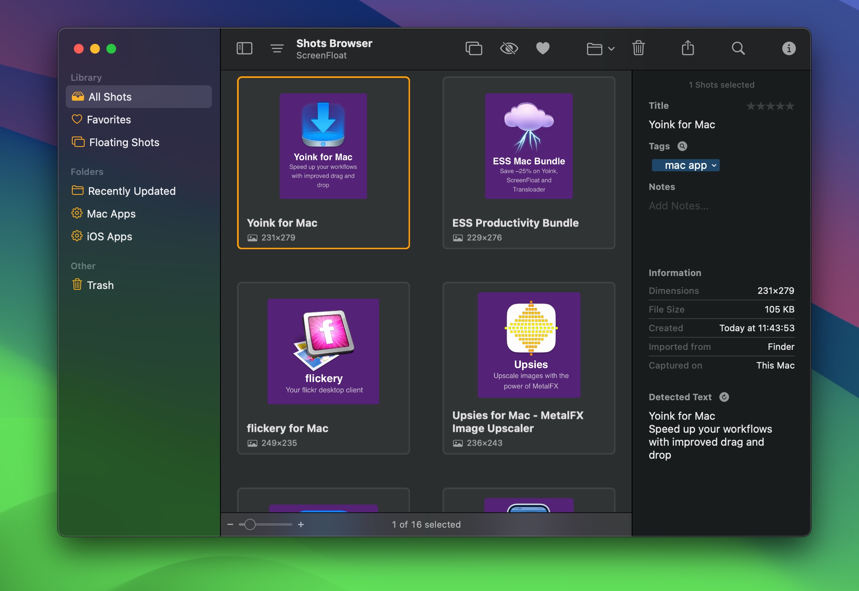The height and width of the screenshot is (591, 859).
Task: Edit the Yoink for Mac title field
Action: point(721,125)
